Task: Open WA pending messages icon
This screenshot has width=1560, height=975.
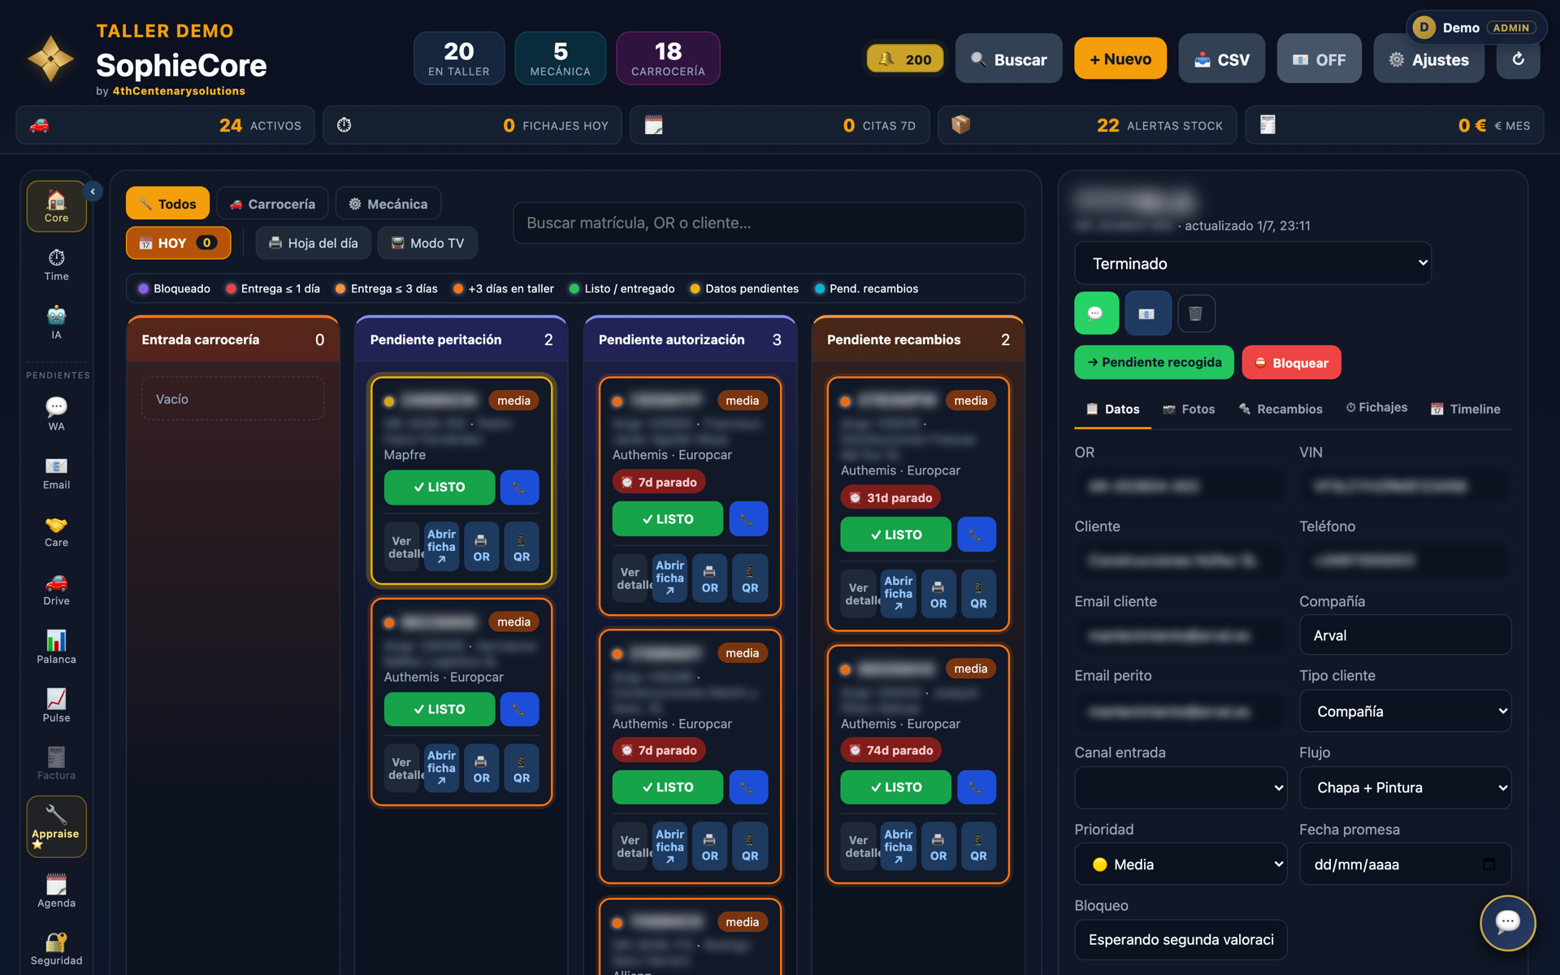Action: pos(56,414)
